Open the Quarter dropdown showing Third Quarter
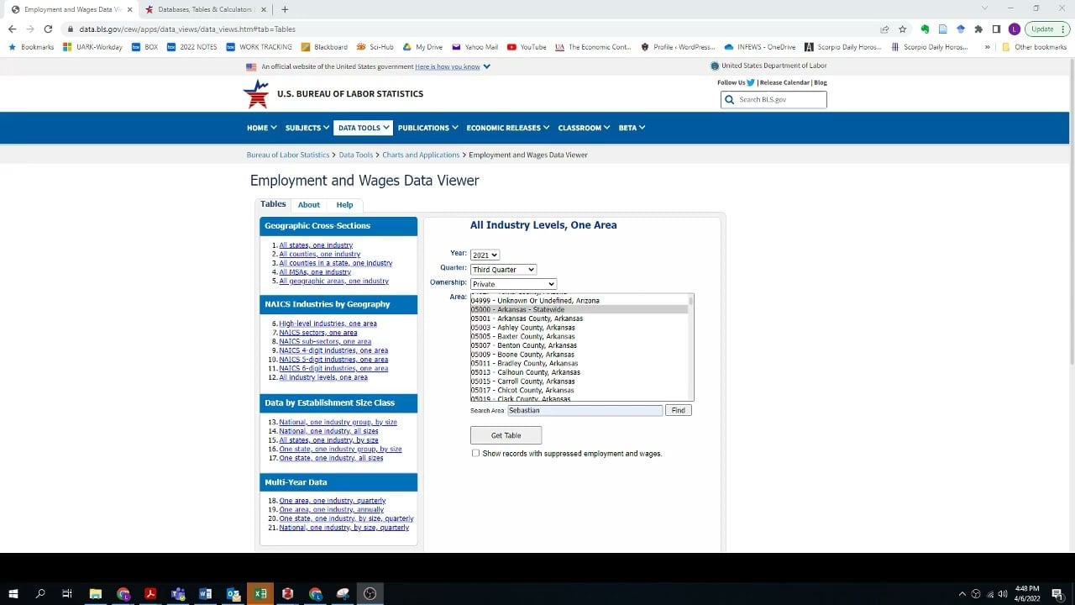The image size is (1075, 605). 502,269
